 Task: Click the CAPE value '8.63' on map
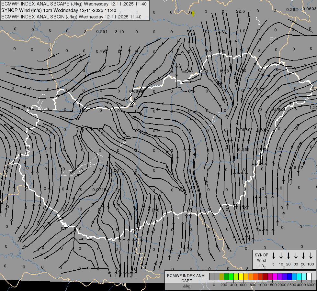pyautogui.click(x=224, y=71)
